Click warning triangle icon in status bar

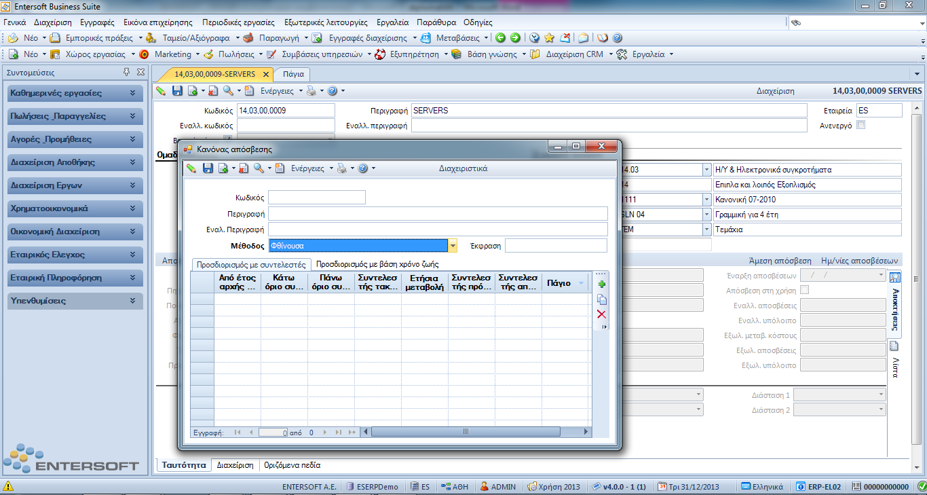tap(8, 486)
